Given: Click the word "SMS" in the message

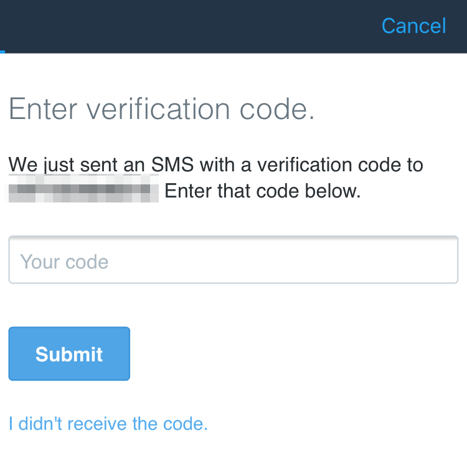Looking at the screenshot, I should [x=173, y=166].
